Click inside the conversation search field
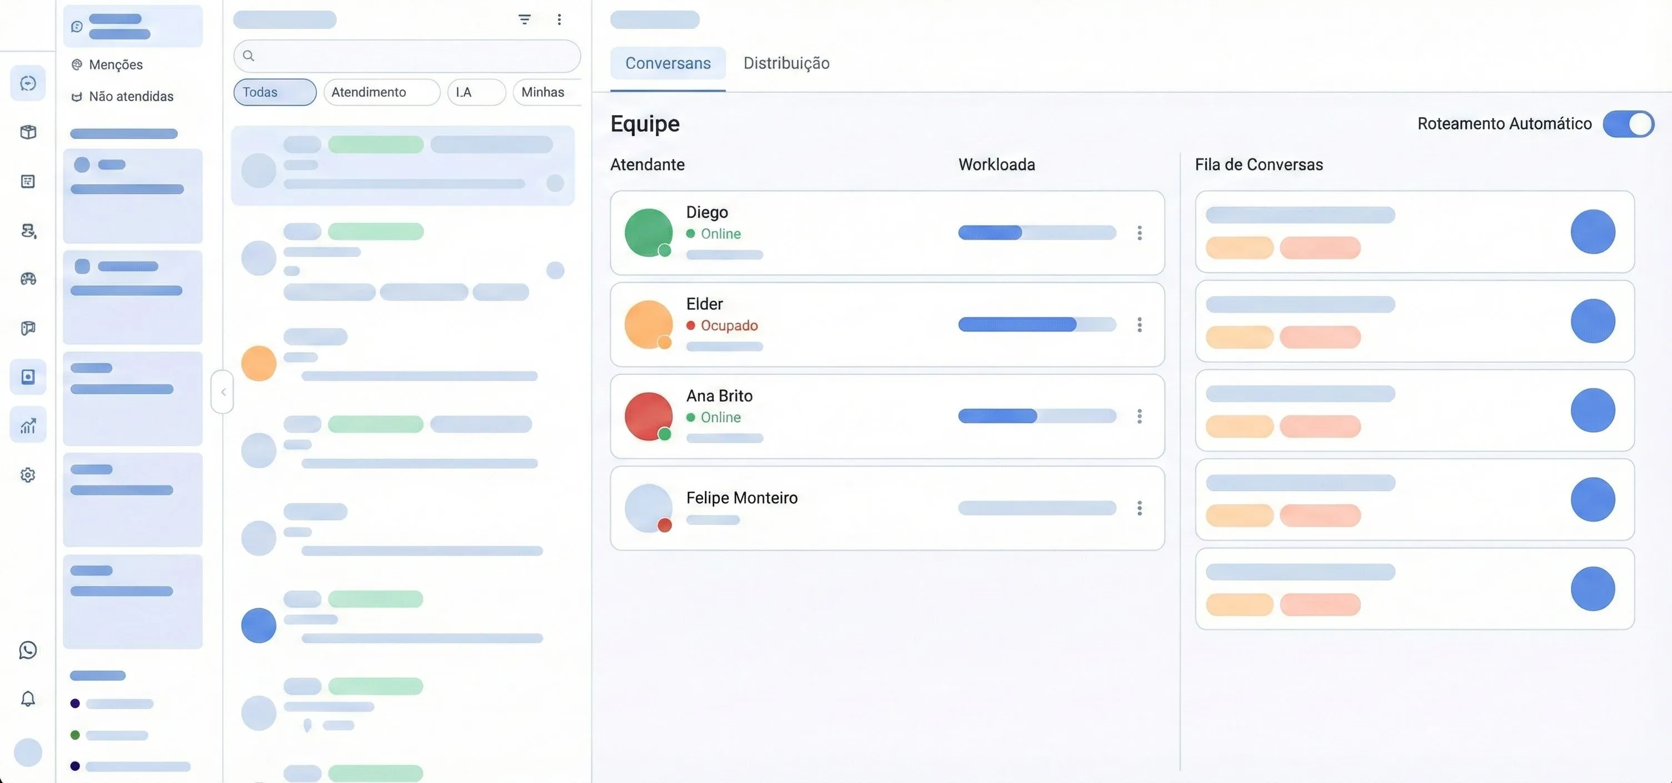 pos(406,57)
